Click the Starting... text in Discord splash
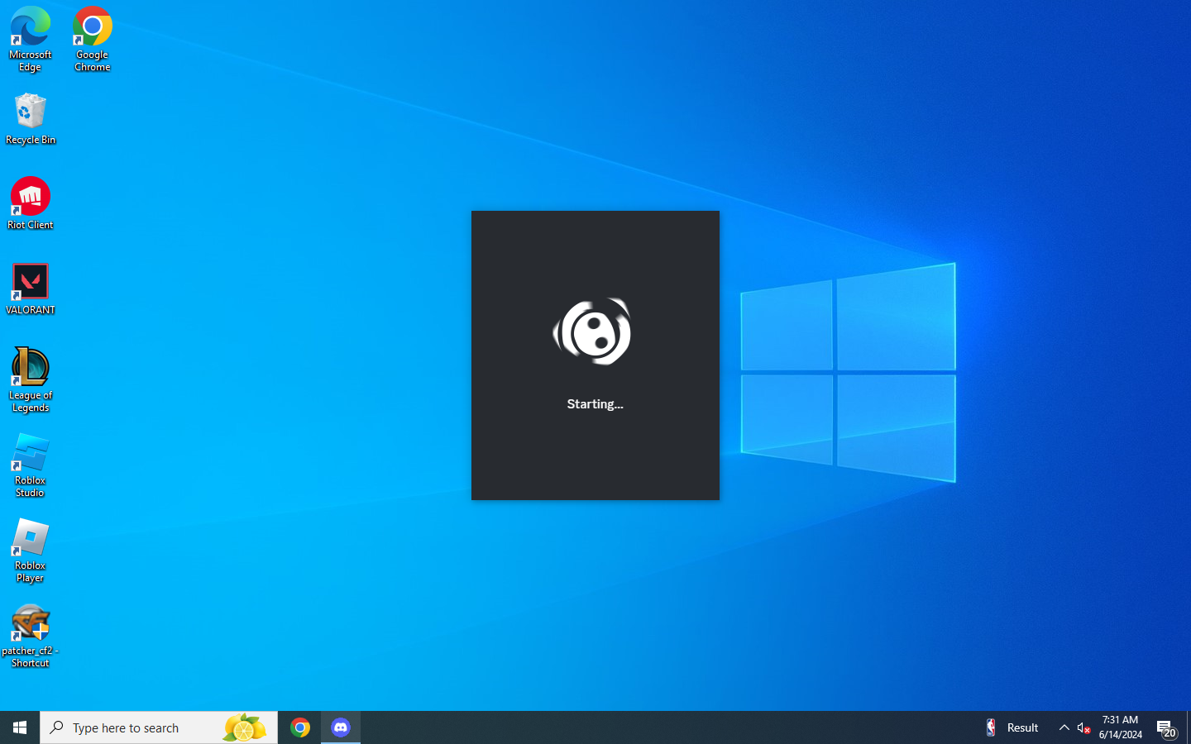 [x=595, y=404]
